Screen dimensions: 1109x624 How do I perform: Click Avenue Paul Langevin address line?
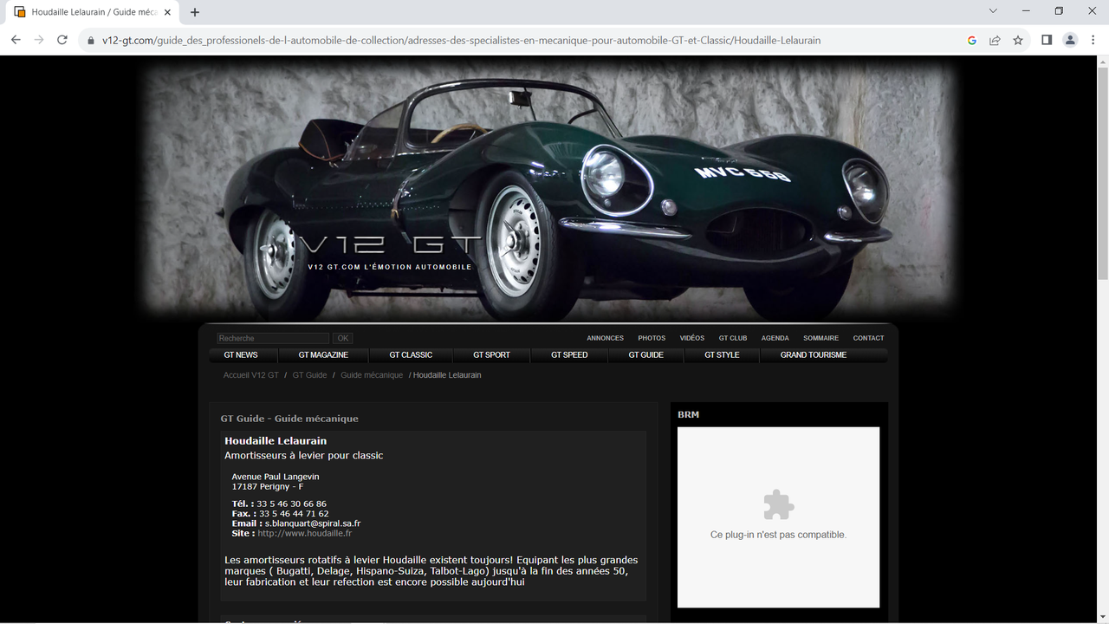pos(276,477)
